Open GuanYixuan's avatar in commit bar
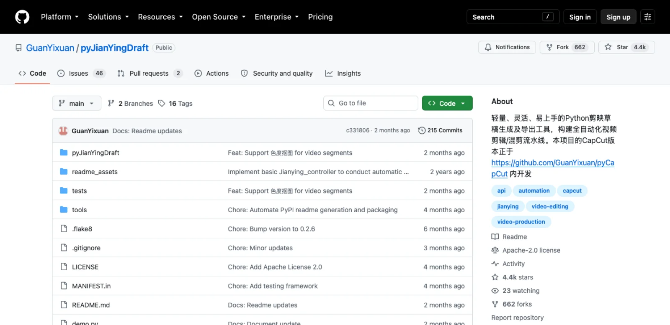Screen dimensions: 670x325 click(63, 131)
